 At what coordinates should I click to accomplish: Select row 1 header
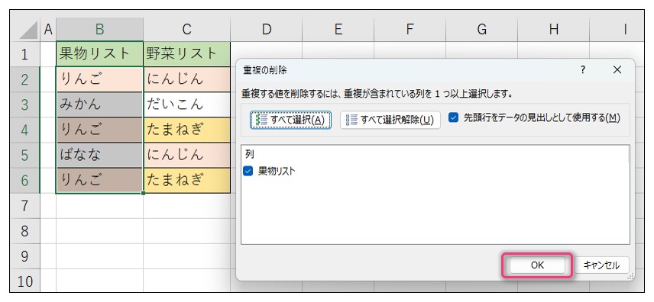click(24, 54)
